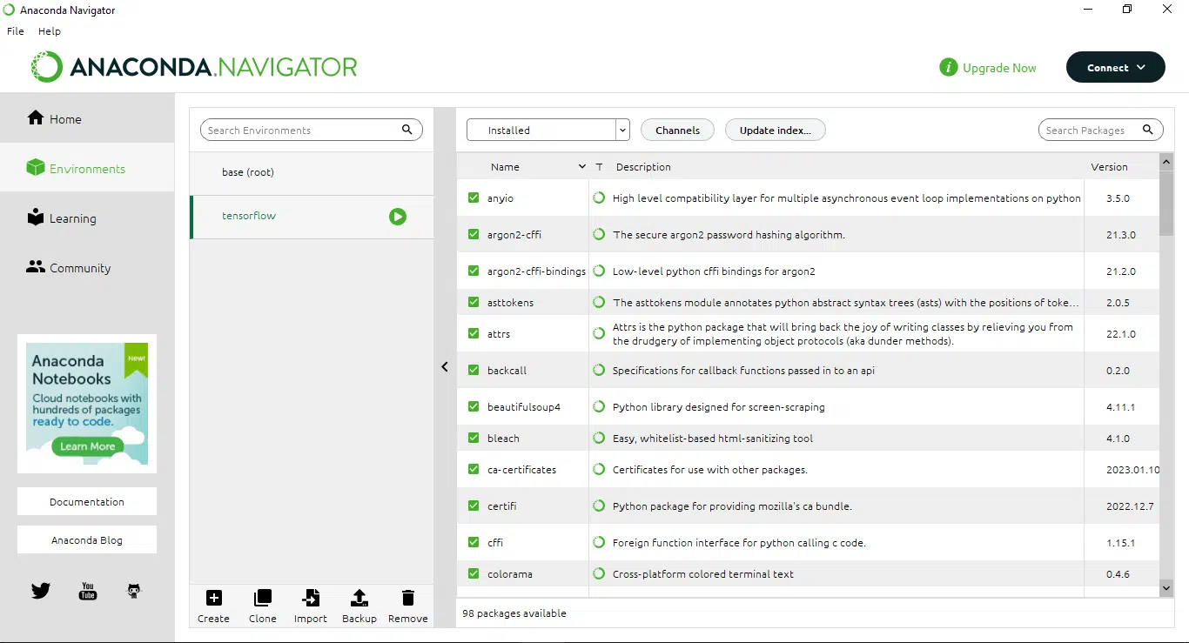Image resolution: width=1189 pixels, height=643 pixels.
Task: Click the Upgrade Now link
Action: (x=999, y=68)
